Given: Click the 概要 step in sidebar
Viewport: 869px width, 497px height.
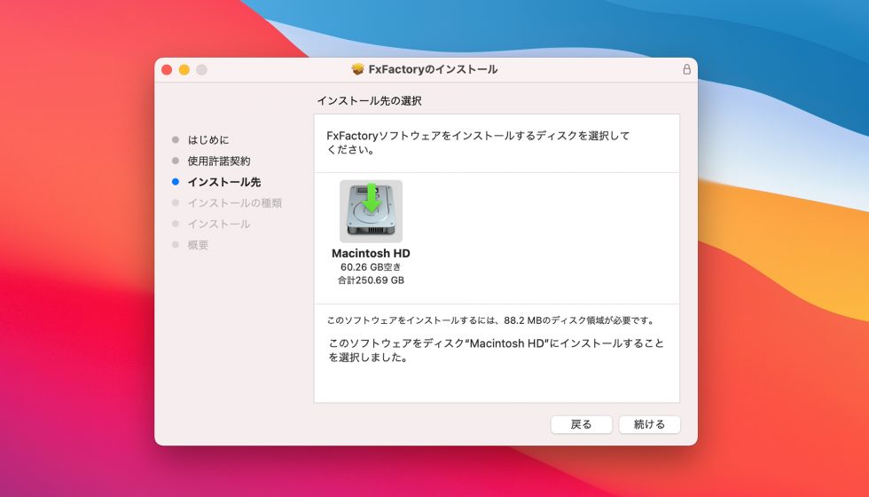Looking at the screenshot, I should (x=198, y=245).
